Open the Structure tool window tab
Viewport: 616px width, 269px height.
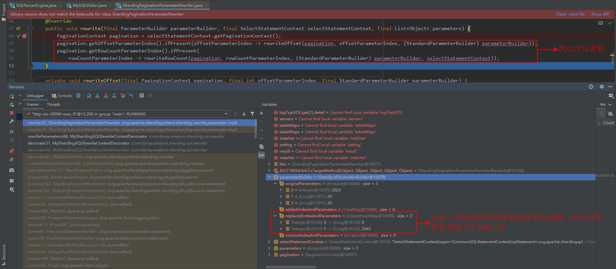(4, 255)
